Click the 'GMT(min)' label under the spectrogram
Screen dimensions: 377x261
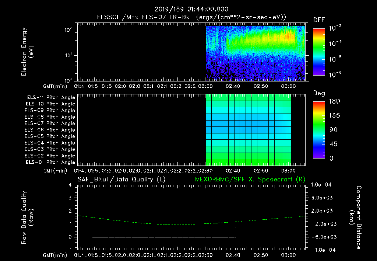click(55, 86)
